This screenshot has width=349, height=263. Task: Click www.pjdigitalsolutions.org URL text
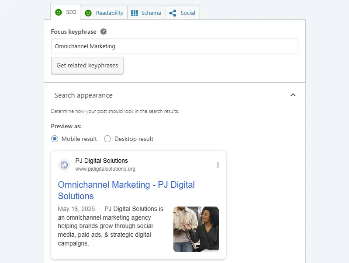[105, 169]
